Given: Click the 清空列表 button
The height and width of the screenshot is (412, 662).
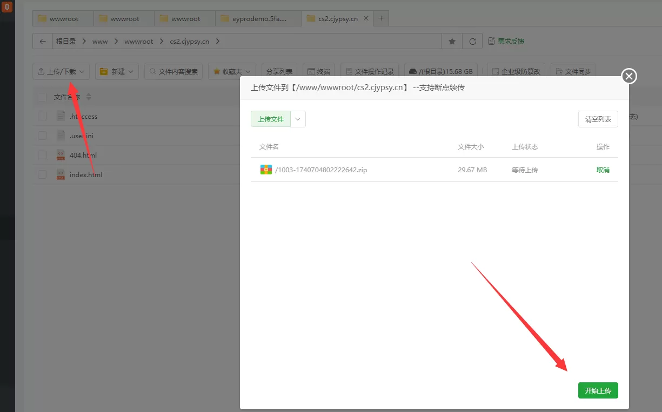Looking at the screenshot, I should pos(598,119).
